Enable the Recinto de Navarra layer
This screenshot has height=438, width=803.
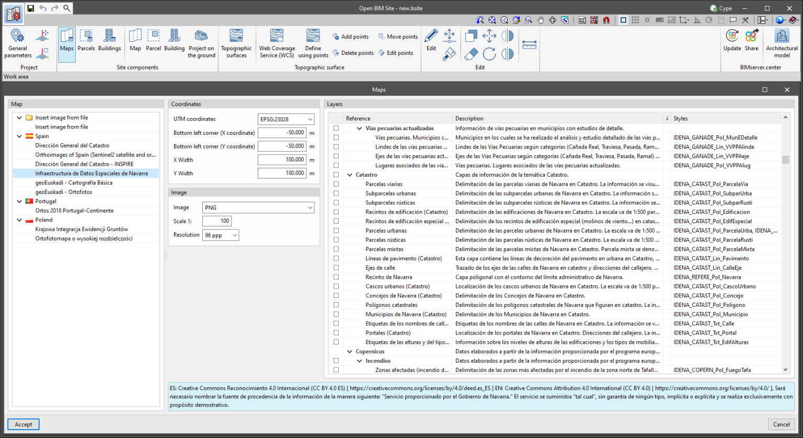(x=335, y=276)
